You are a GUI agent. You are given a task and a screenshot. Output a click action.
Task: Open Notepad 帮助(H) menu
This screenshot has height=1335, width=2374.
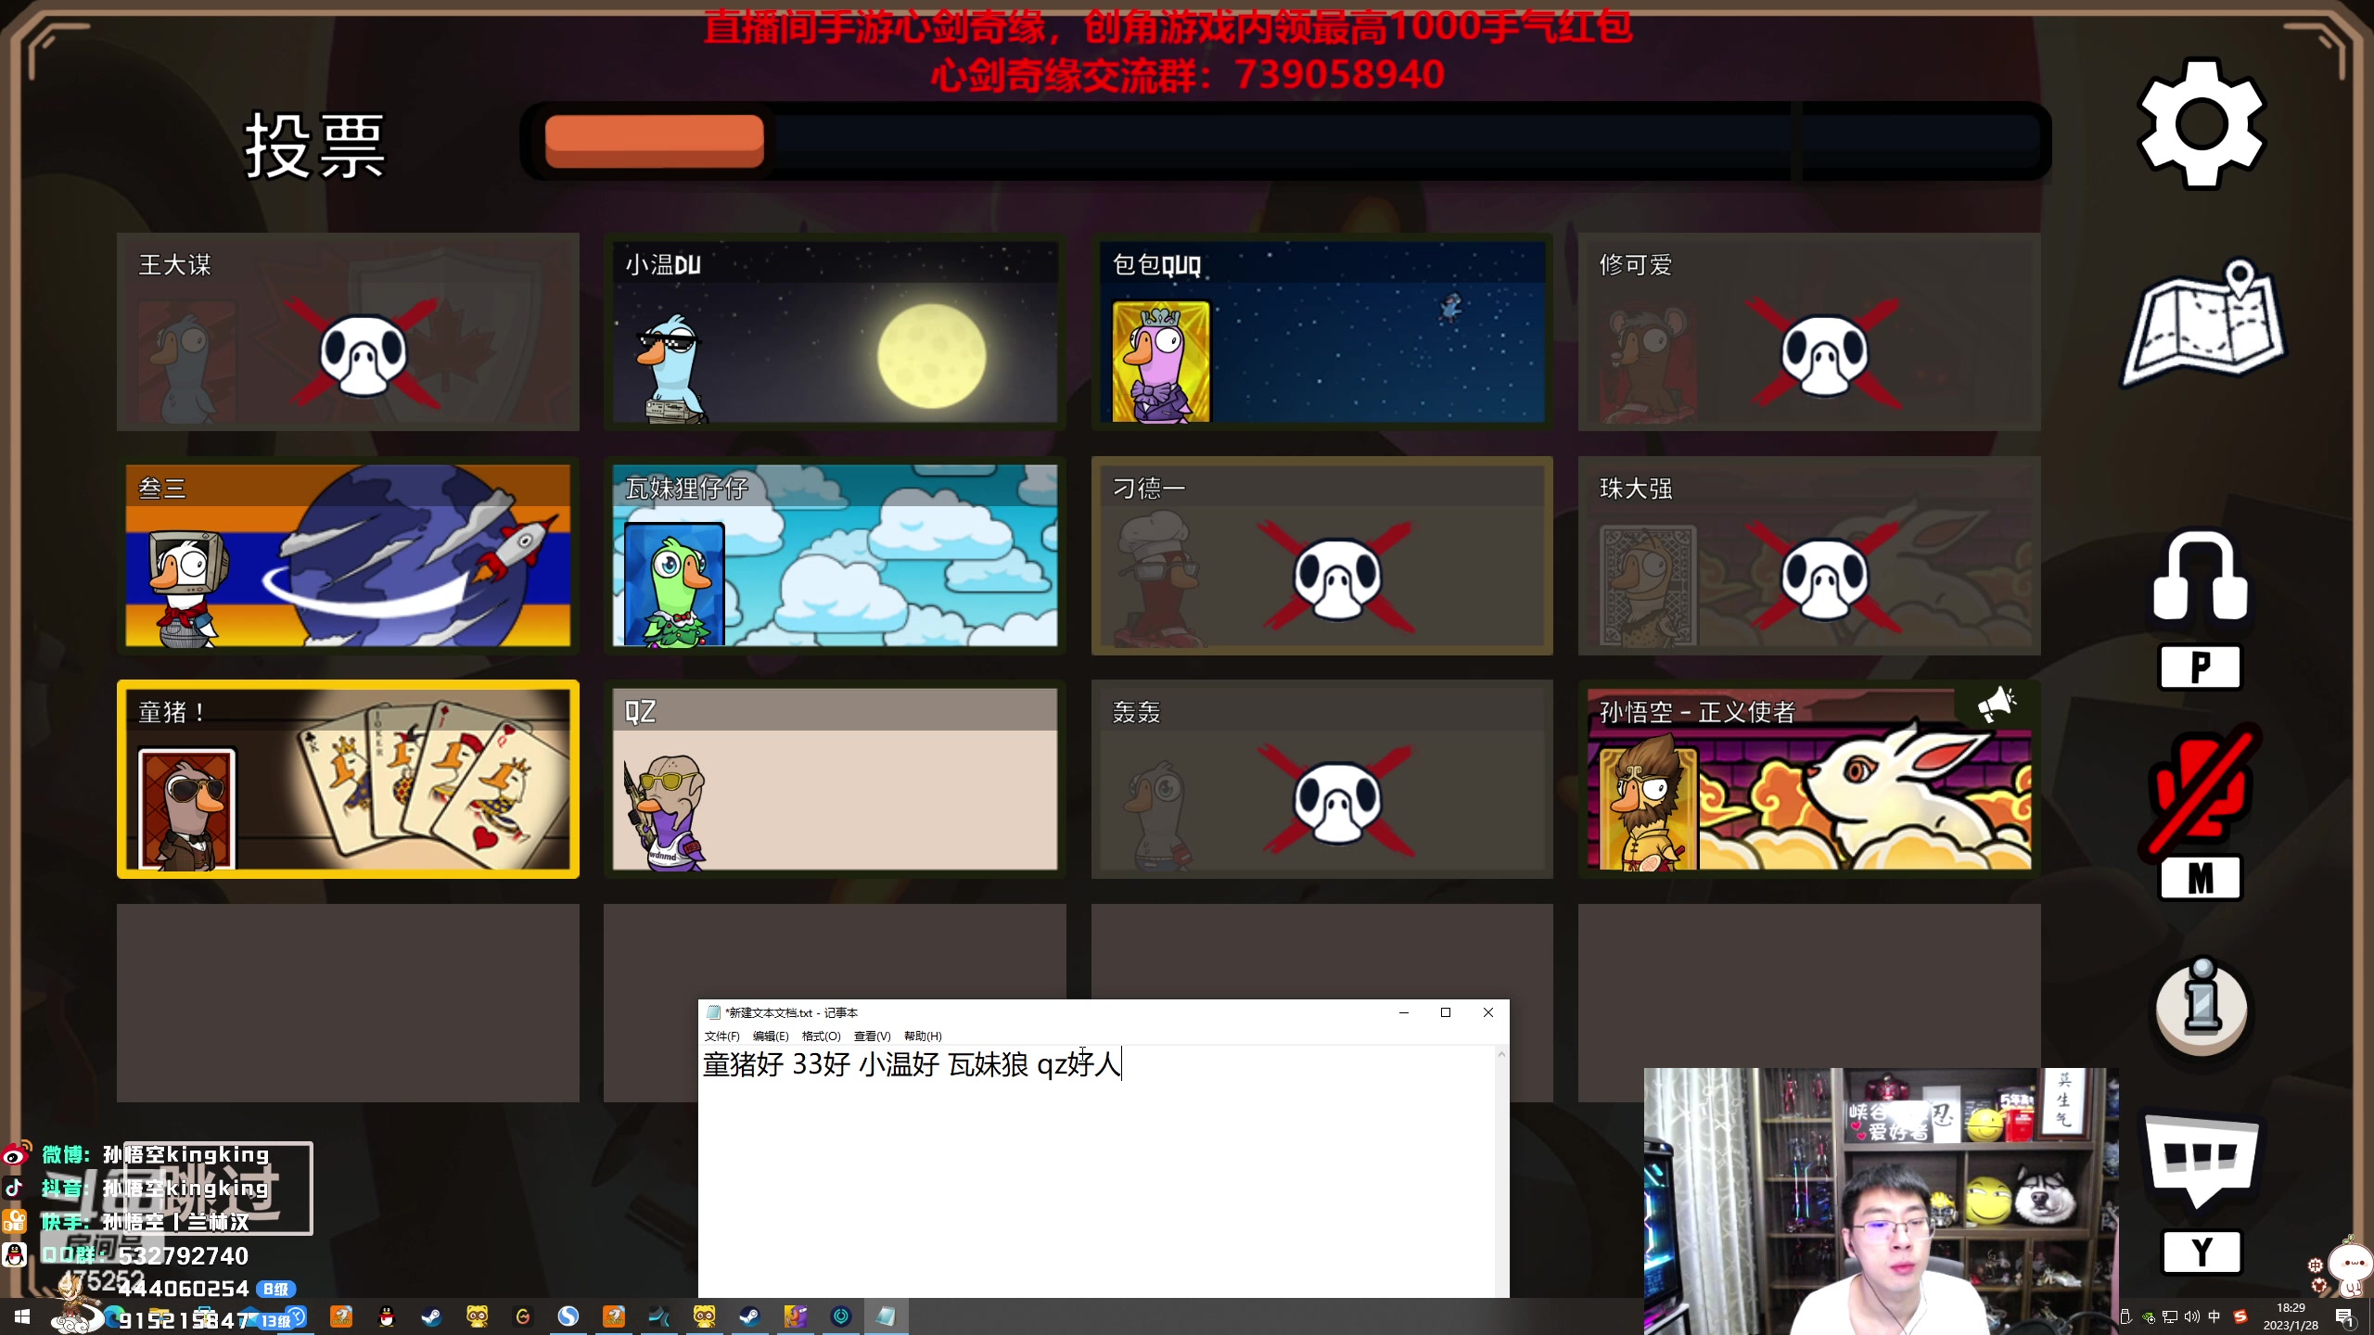point(923,1036)
